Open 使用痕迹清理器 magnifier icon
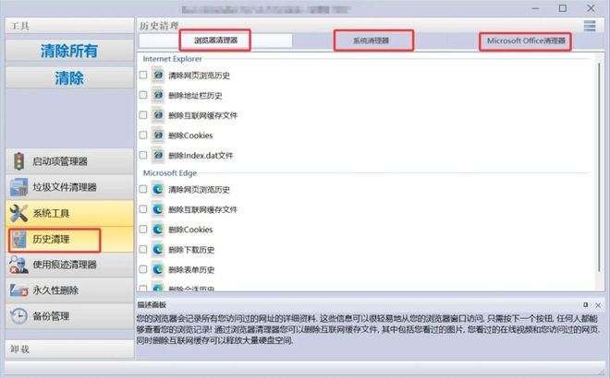The image size is (610, 378). click(x=18, y=265)
